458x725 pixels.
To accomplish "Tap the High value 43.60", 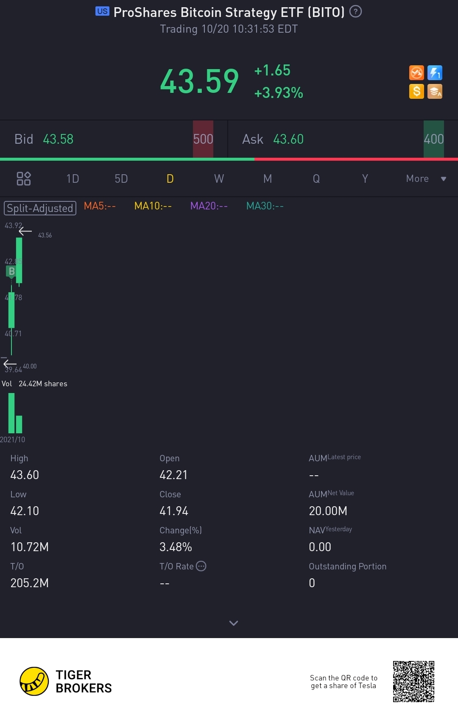I will coord(25,475).
